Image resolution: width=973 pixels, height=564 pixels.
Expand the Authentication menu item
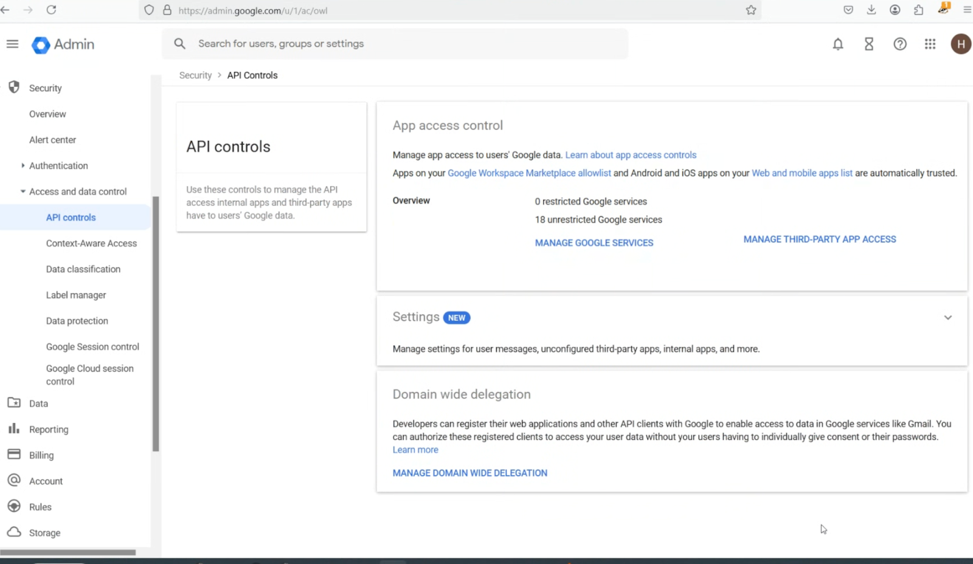(x=58, y=165)
